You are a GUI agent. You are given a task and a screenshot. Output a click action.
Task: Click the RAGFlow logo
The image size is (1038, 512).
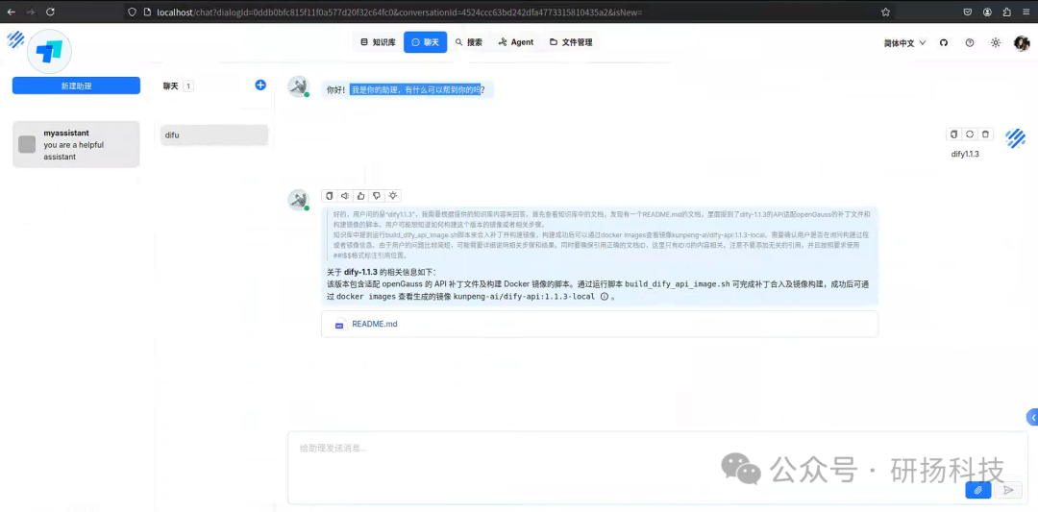[16, 39]
